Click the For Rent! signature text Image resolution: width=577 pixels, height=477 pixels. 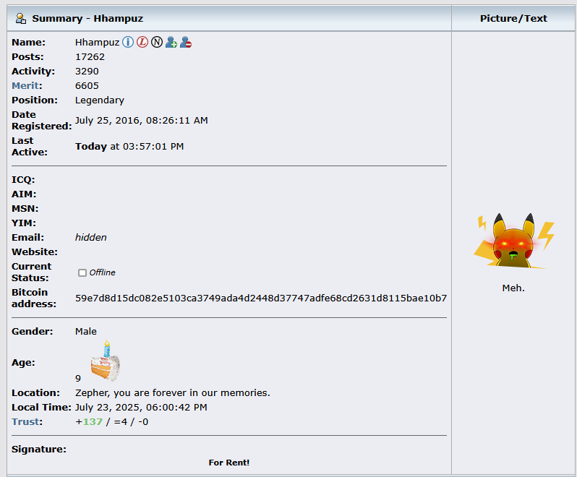point(229,463)
